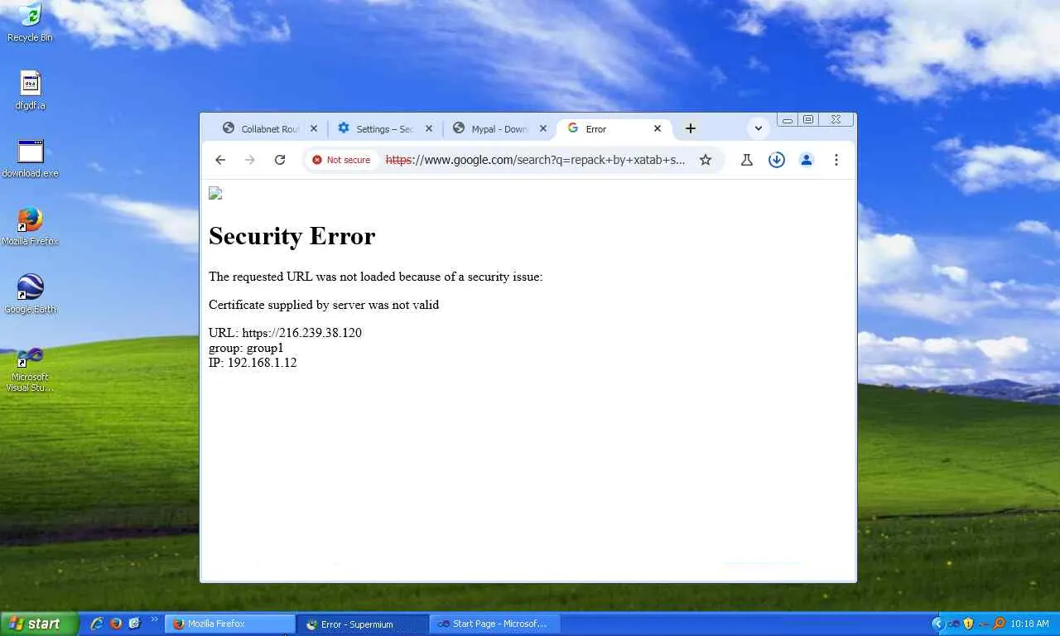Bookmark this page with the star icon
Screen dimensions: 1060x636
pos(706,160)
